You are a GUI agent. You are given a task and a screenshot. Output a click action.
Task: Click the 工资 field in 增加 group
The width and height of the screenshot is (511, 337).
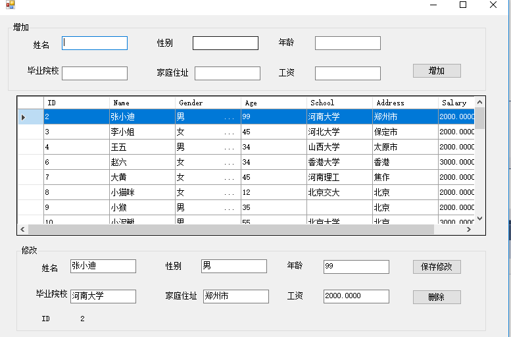click(348, 74)
